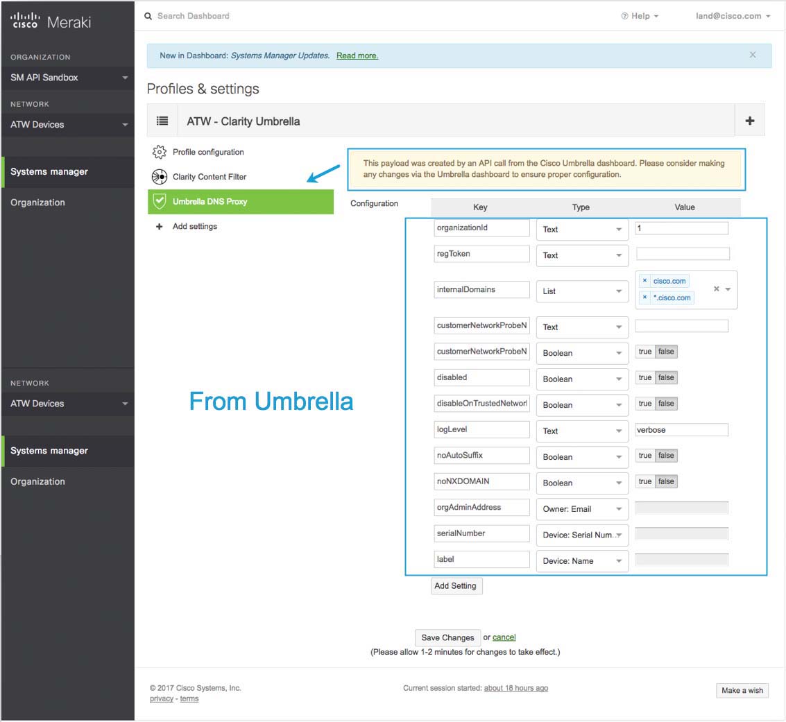Click the noNXDOMAIN key field
The height and width of the screenshot is (722, 786).
tap(481, 481)
